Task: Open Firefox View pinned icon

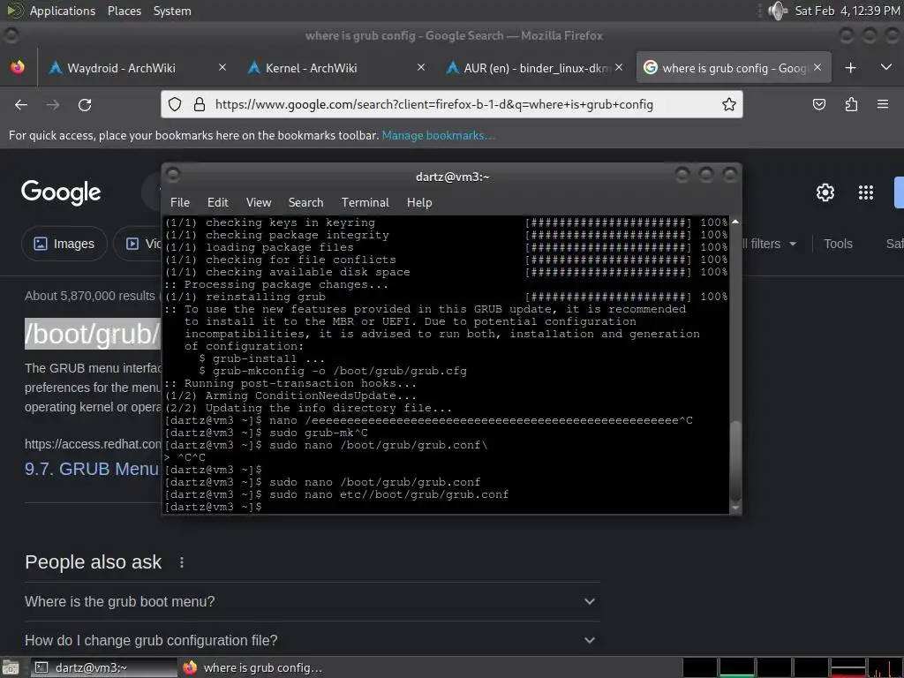Action: 18,67
